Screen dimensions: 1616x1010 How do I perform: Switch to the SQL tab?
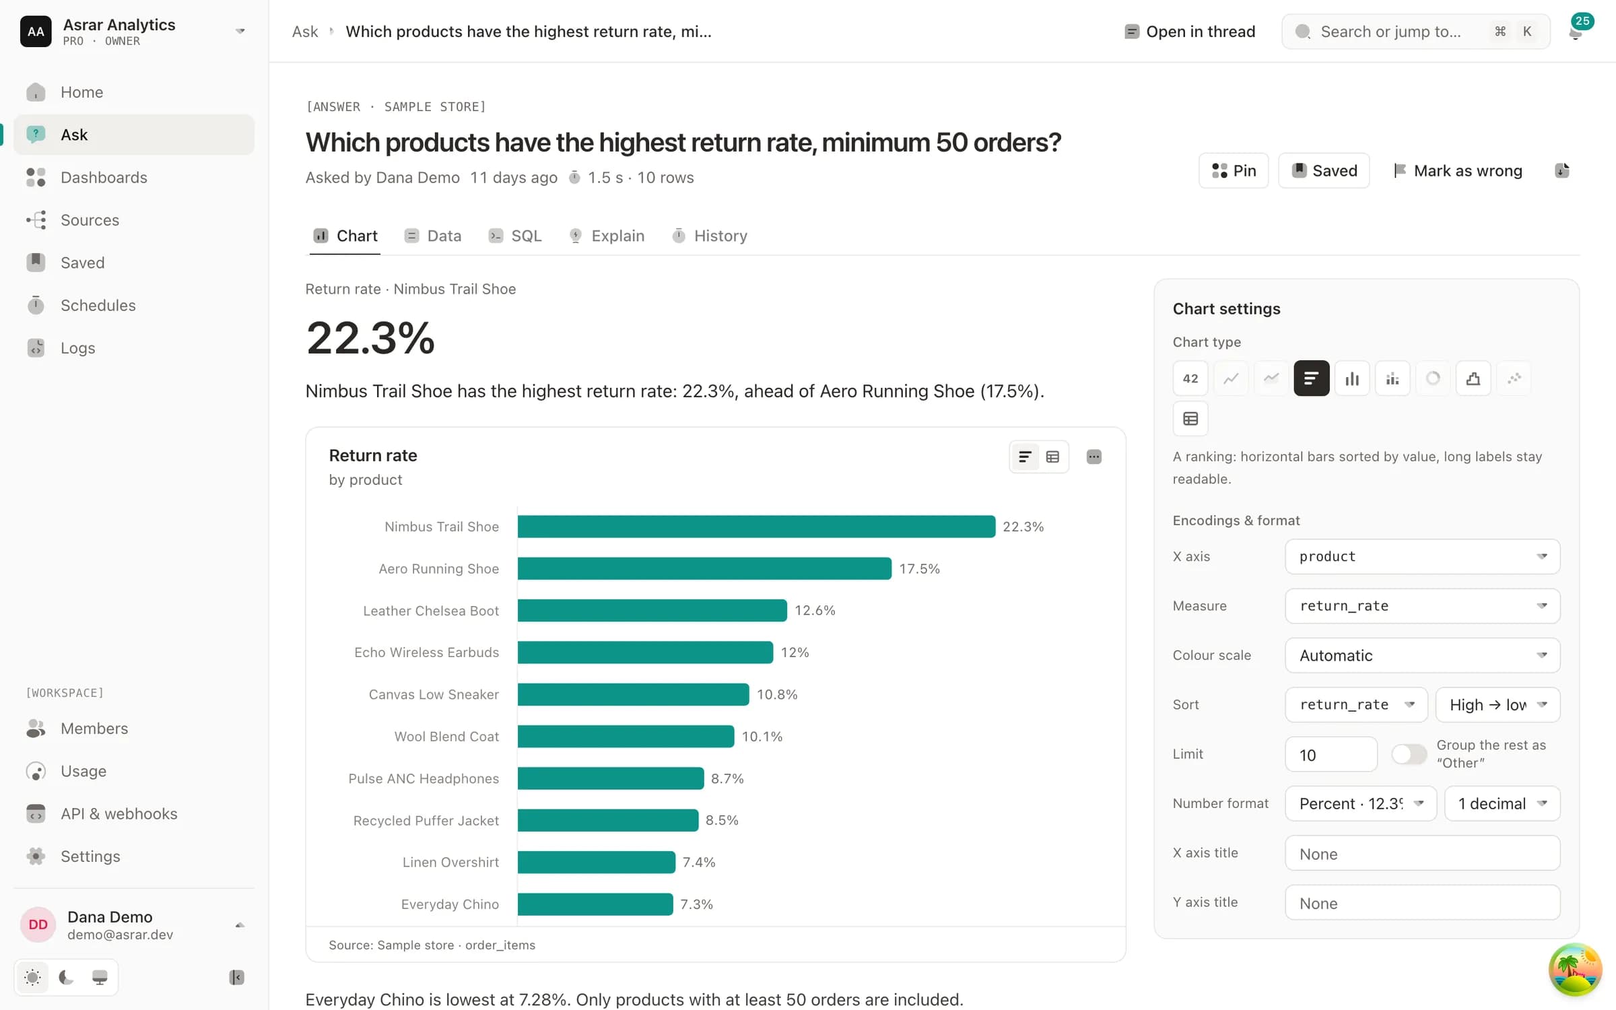515,236
